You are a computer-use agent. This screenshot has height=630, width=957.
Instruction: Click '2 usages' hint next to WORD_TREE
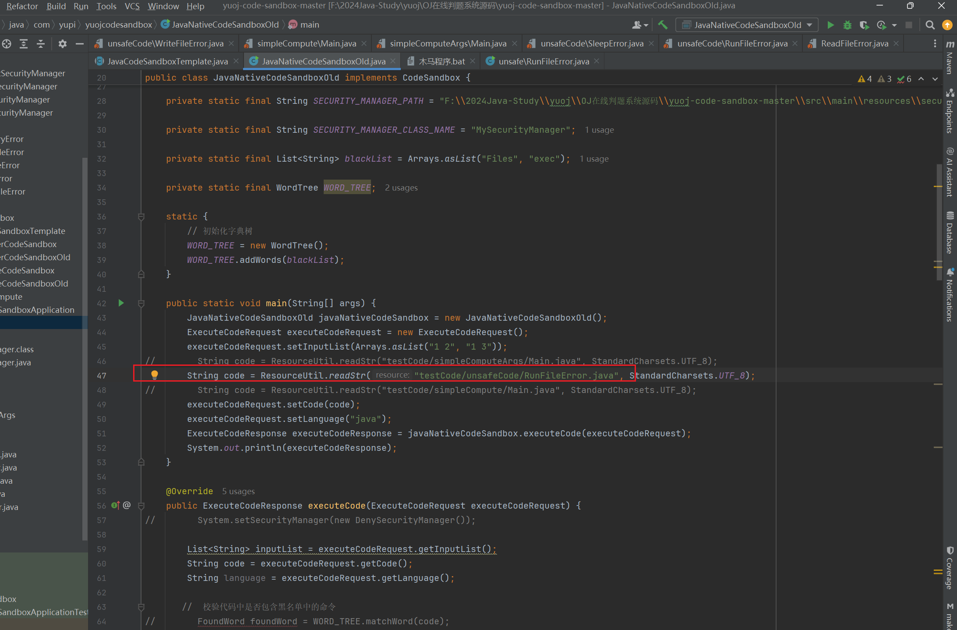[401, 188]
